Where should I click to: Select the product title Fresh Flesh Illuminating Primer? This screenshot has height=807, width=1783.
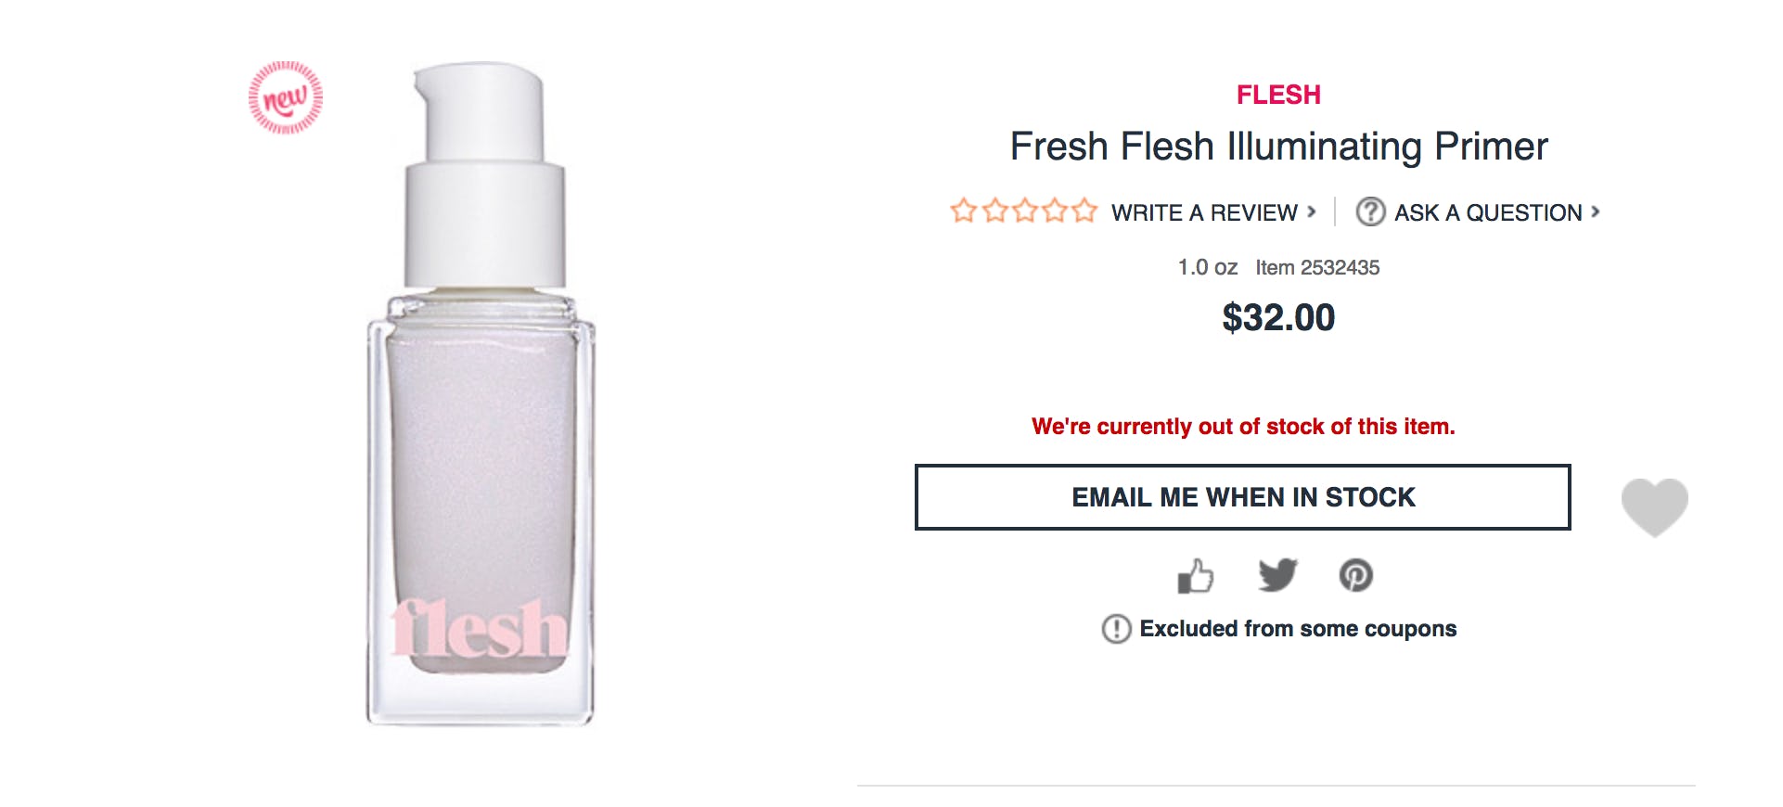1278,147
